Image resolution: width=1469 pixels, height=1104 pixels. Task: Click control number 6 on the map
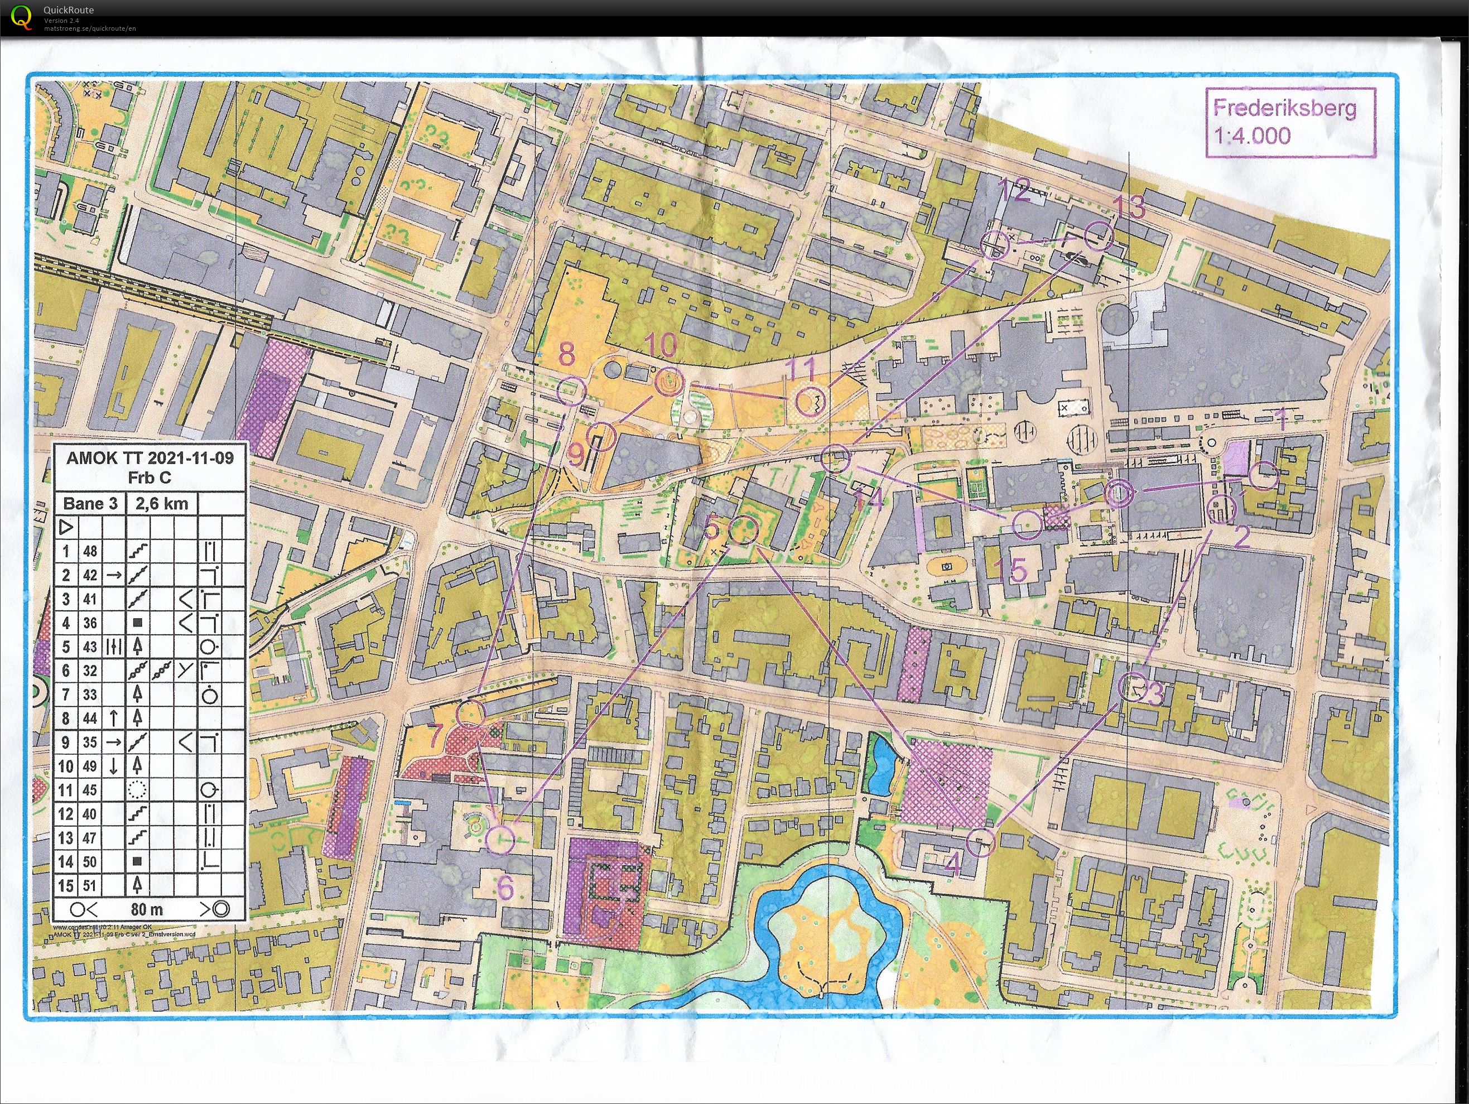505,888
